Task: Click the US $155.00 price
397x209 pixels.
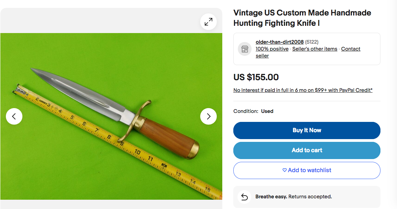Action: tap(256, 77)
